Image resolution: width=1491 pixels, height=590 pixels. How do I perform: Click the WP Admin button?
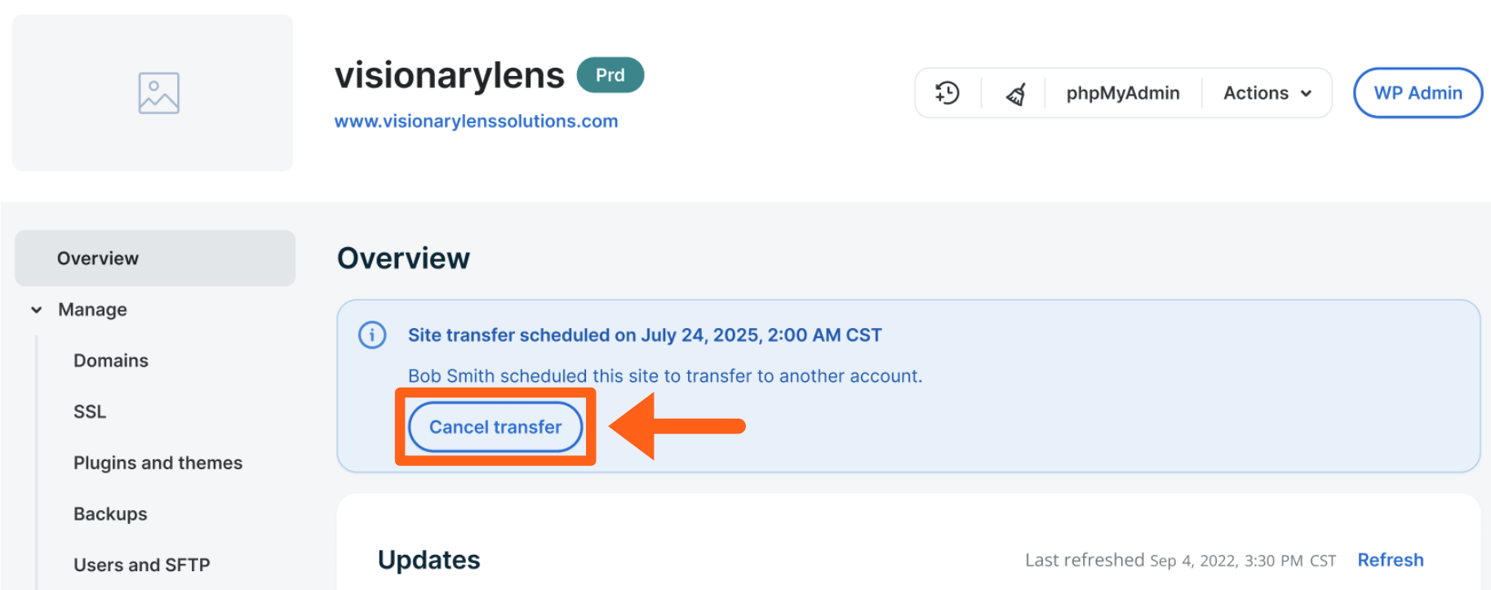[x=1418, y=93]
